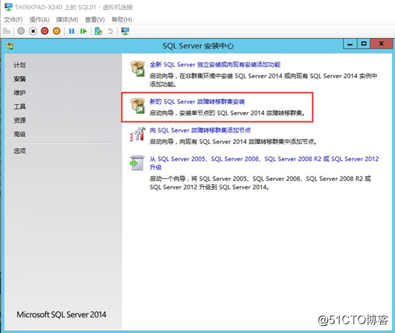Click 全新 SQL Server 独立安装 link
This screenshot has height=333, width=395.
tap(215, 65)
